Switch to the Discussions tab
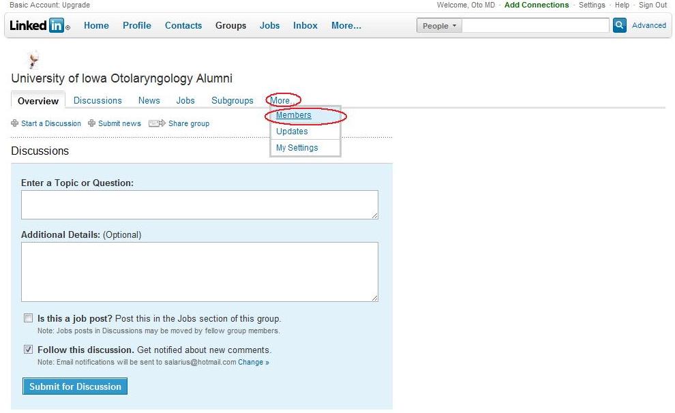675x413 pixels. pos(97,100)
